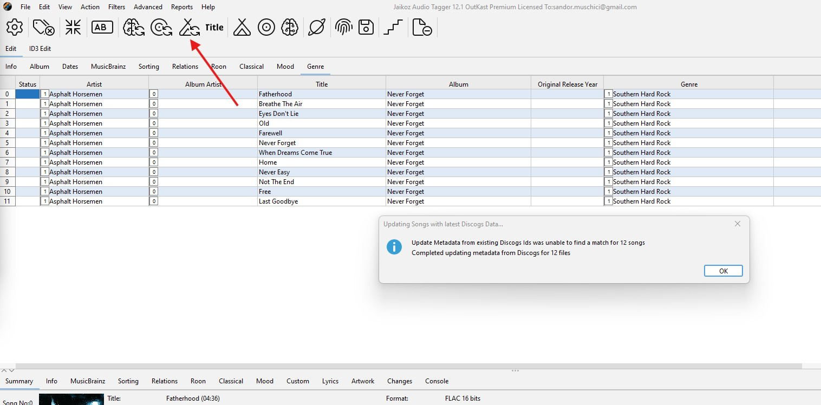
Task: Click the plain disc toolbar icon
Action: [266, 27]
